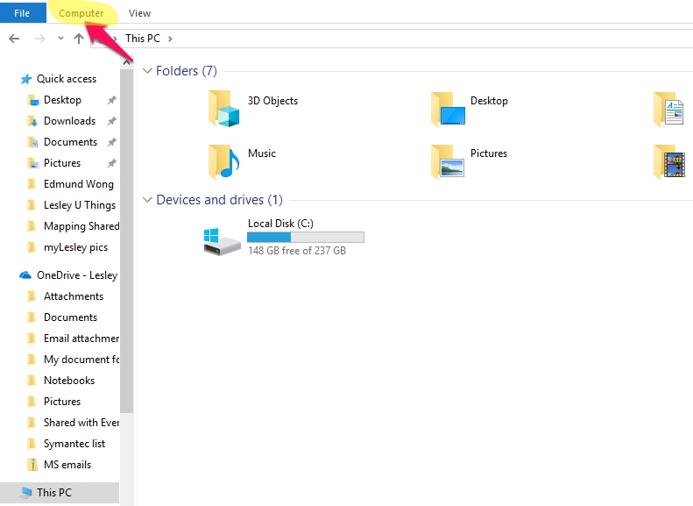Viewport: 693px width, 506px height.
Task: Open the Shared with Everyone folder
Action: (81, 423)
